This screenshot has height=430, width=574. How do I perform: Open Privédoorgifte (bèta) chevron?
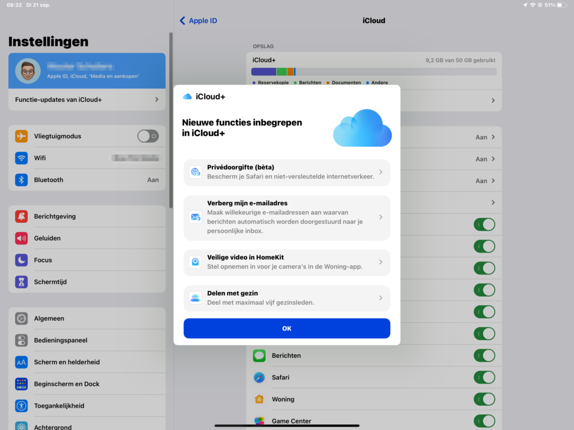(381, 172)
